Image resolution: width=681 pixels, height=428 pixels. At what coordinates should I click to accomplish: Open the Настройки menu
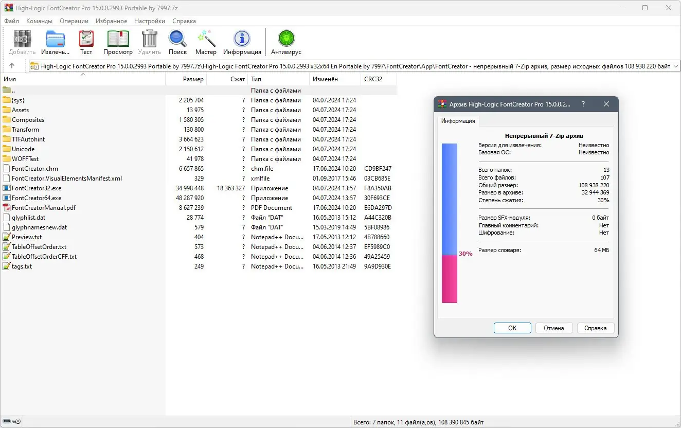click(x=150, y=21)
